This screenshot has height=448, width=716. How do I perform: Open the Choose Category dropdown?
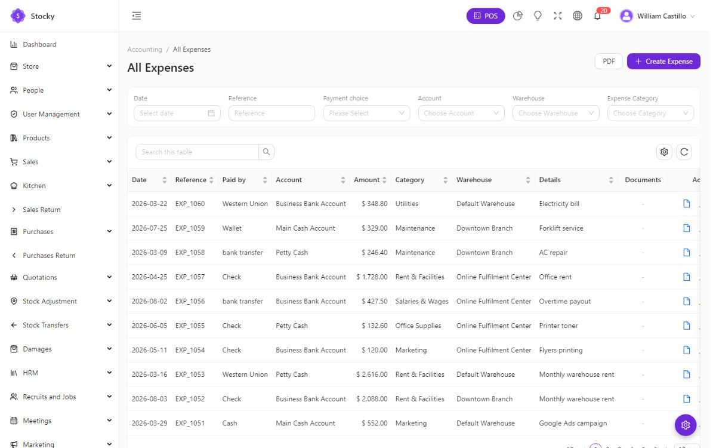pos(650,113)
